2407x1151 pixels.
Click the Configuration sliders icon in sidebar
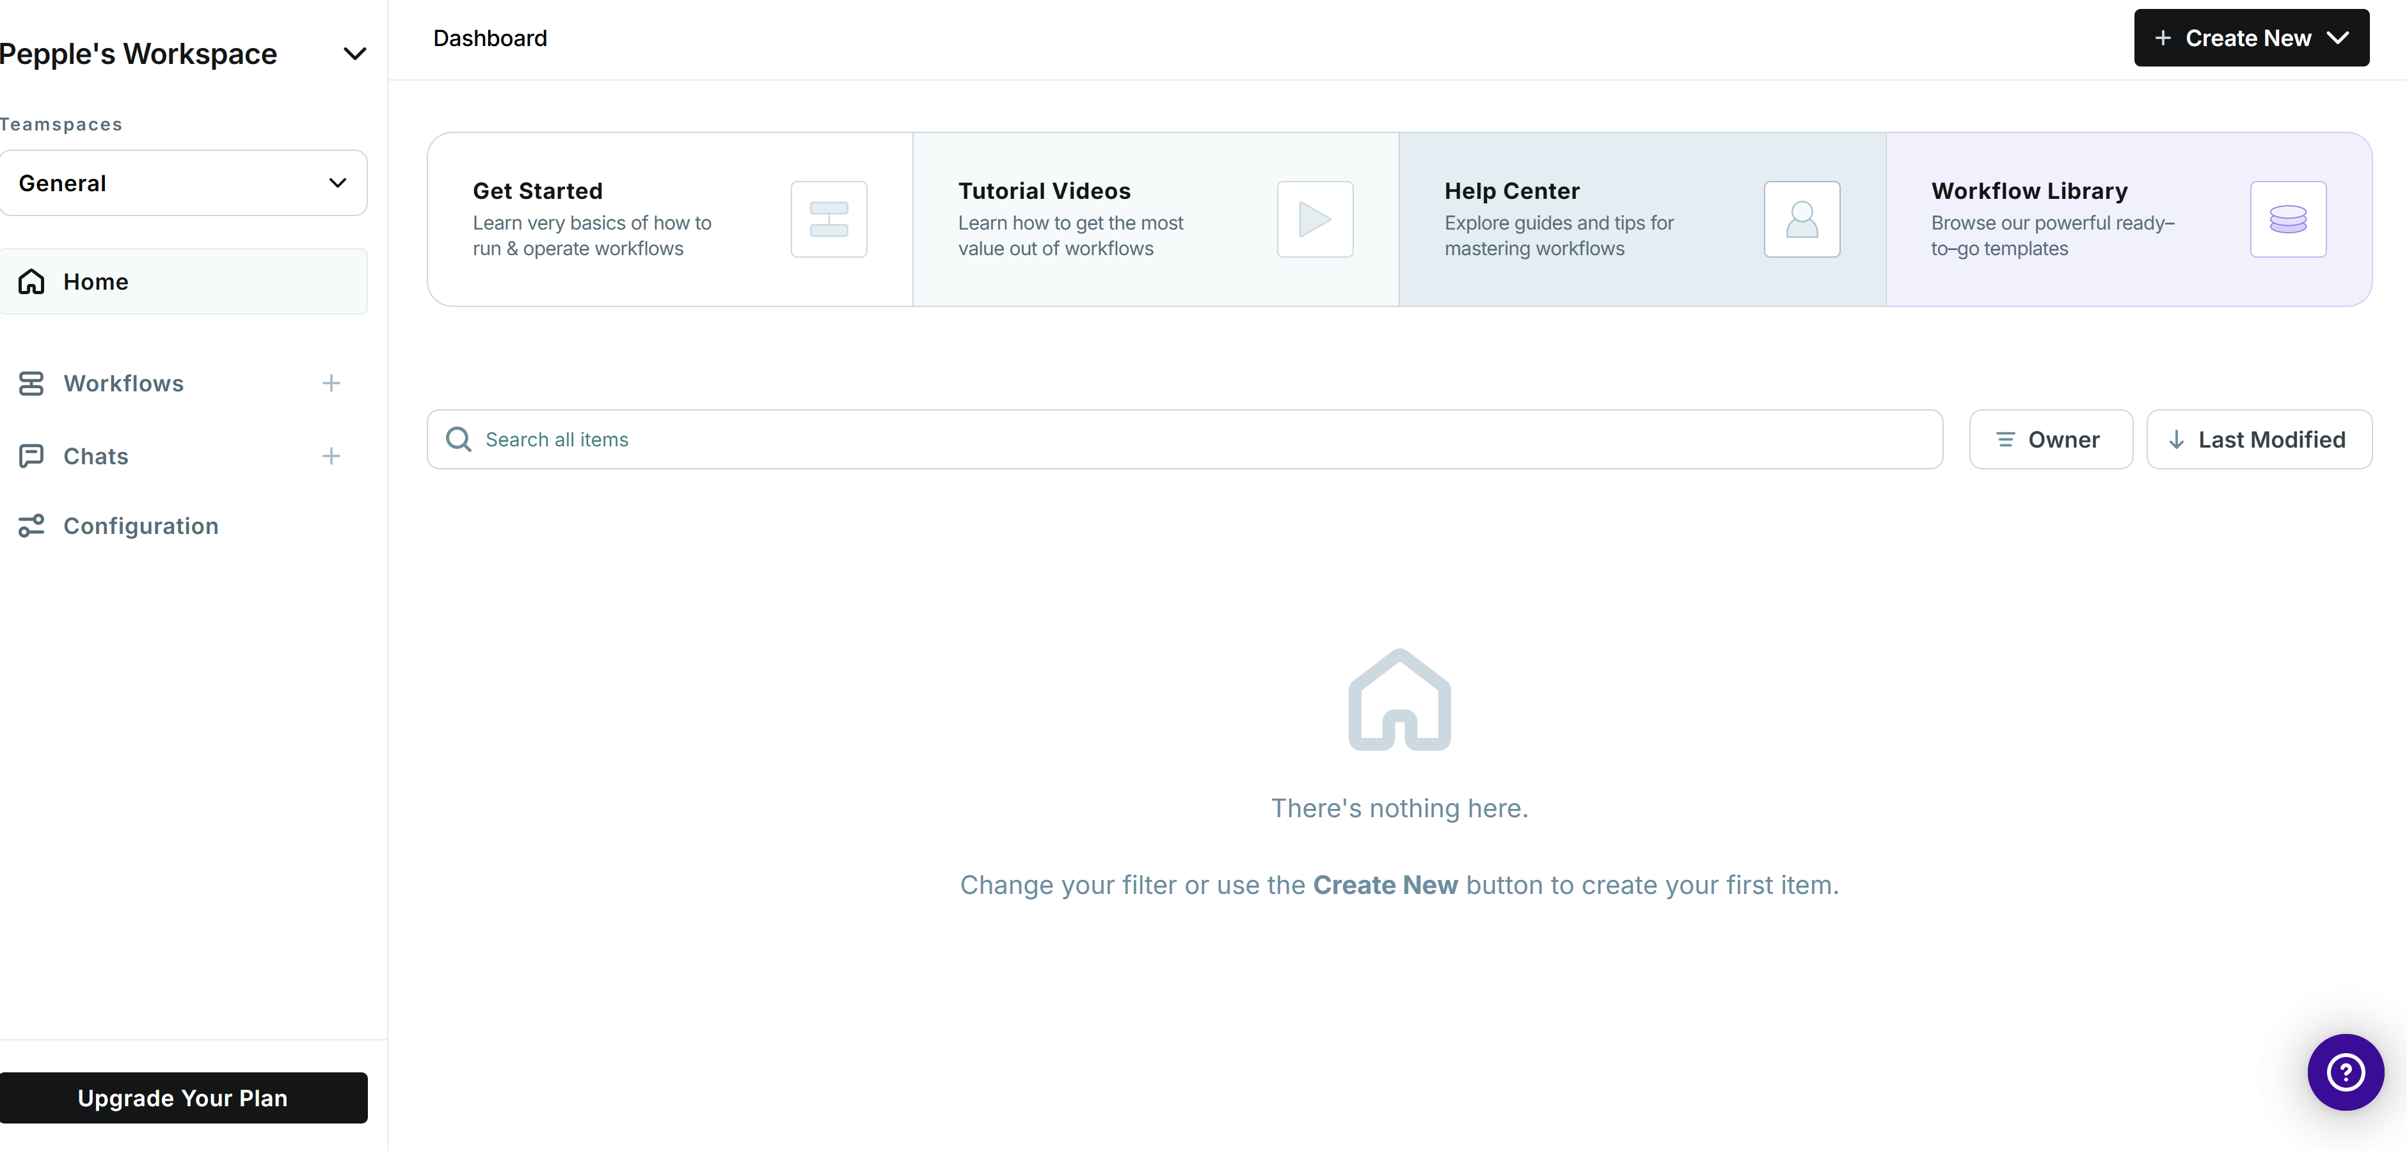31,526
